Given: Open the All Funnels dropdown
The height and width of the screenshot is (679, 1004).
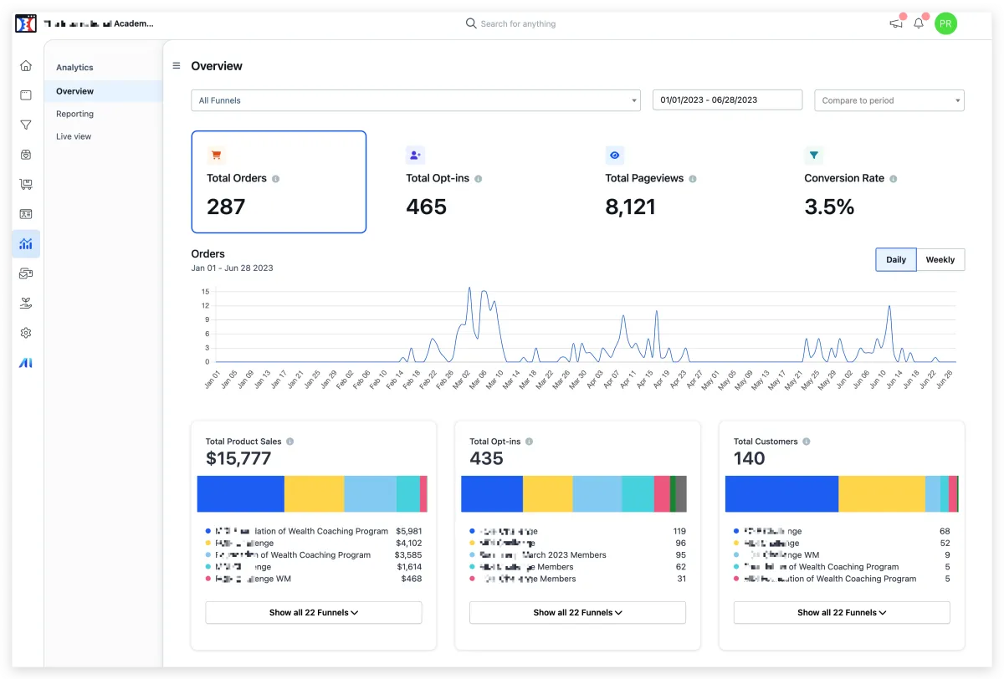Looking at the screenshot, I should 415,100.
